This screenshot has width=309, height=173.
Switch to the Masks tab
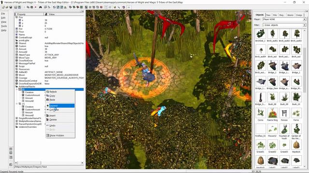290,15
